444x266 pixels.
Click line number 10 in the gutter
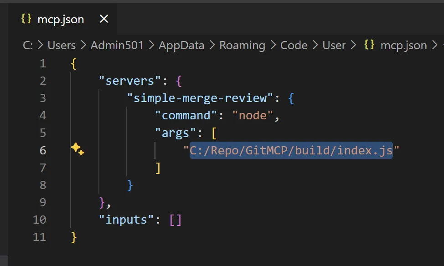click(x=40, y=220)
